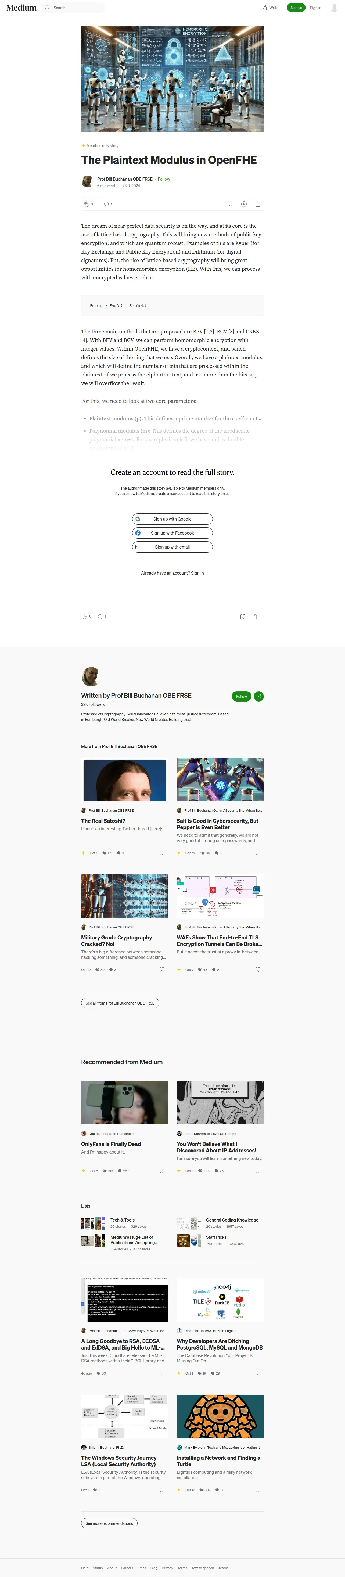Play the listen audio button
This screenshot has width=345, height=1577.
click(243, 204)
